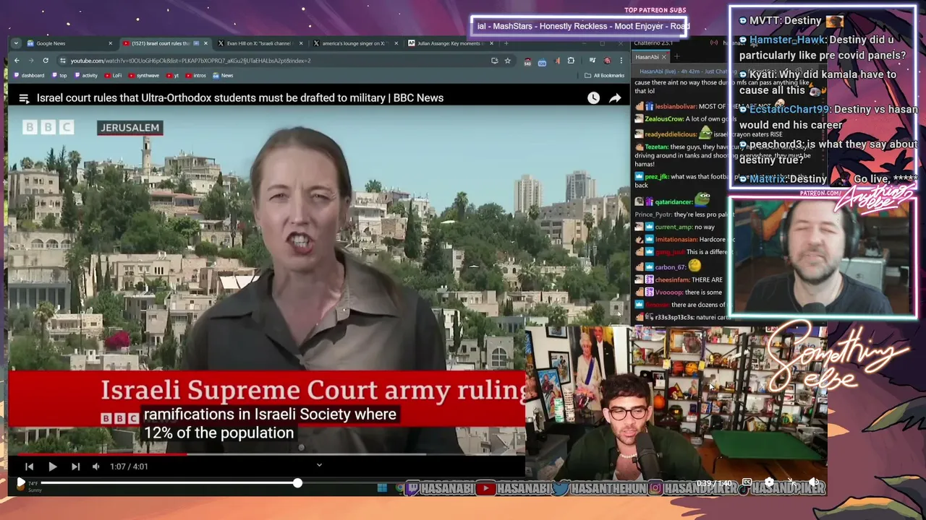Image resolution: width=926 pixels, height=520 pixels.
Task: Open the YouTube playlist menu icon
Action: (x=24, y=98)
